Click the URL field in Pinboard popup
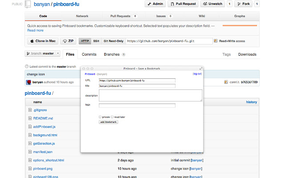Screen dimensions: 285x178 pyautogui.click(x=137, y=81)
